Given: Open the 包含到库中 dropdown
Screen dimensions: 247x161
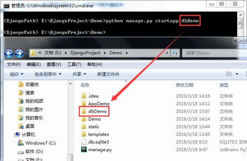Looking at the screenshot, I should [48, 74].
